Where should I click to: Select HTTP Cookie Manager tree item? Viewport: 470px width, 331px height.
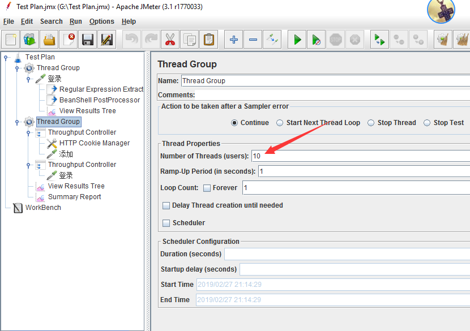pyautogui.click(x=88, y=143)
